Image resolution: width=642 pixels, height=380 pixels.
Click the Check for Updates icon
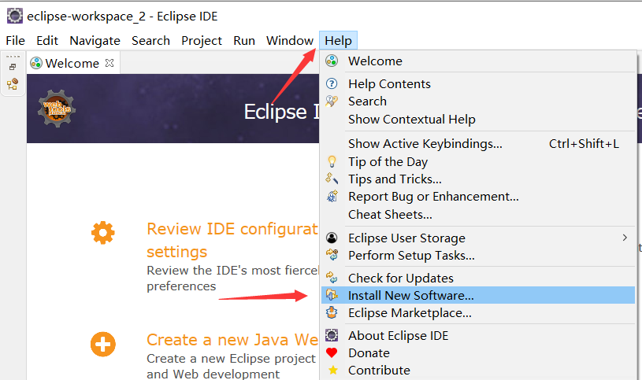point(332,278)
